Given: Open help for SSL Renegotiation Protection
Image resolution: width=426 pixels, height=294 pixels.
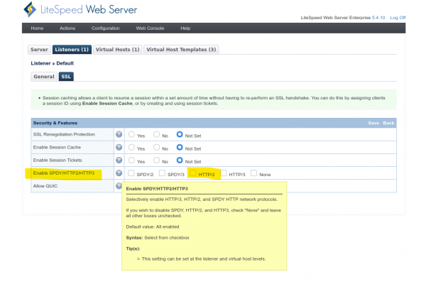Looking at the screenshot, I should (119, 134).
